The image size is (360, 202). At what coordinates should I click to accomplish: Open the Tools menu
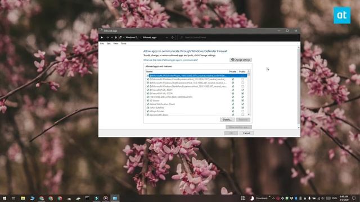coord(124,44)
